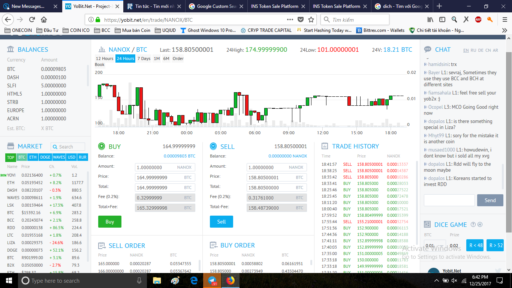Open the Firefox Library icon
The height and width of the screenshot is (288, 512).
431,19
